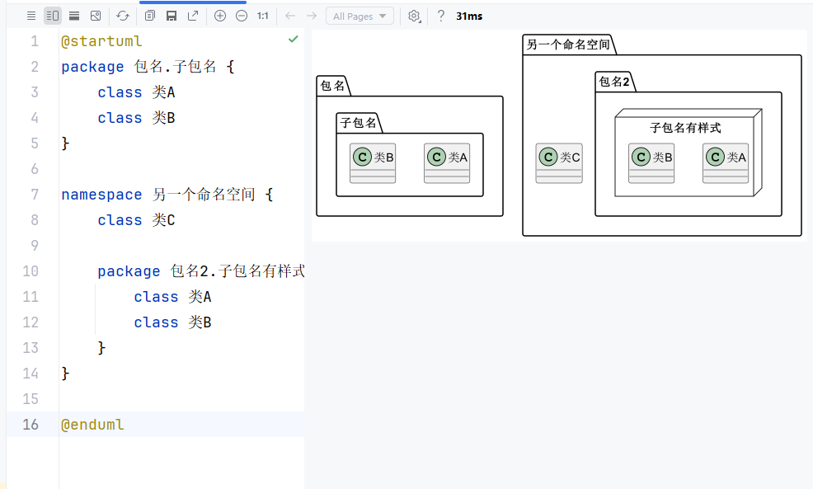Click the green checkmark inspection indicator
This screenshot has width=813, height=489.
tap(293, 39)
